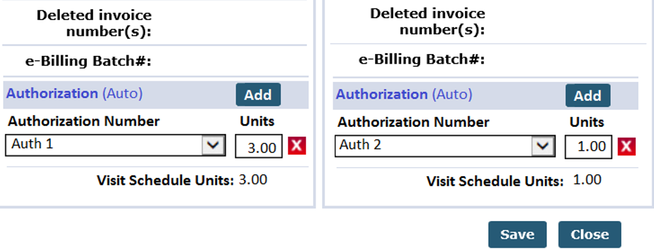Viewport: 654px width, 249px height.
Task: Click the right Units column header
Action: [587, 122]
